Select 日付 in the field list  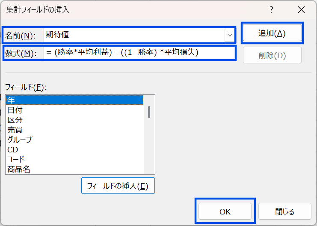[74, 110]
